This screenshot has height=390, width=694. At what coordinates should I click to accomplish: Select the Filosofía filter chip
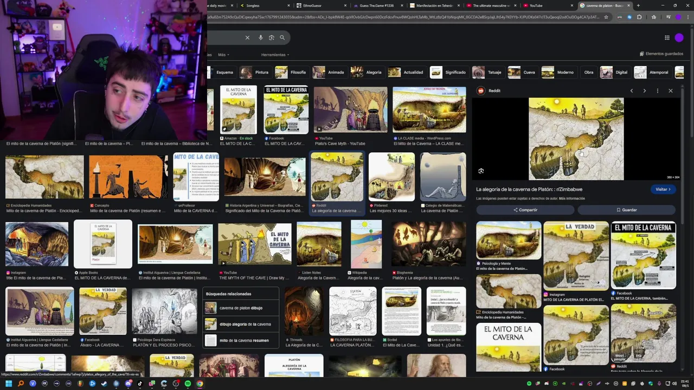[x=292, y=72]
